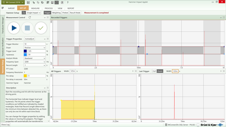Expand the Frequency Span dropdown
This screenshot has width=226, height=127.
tap(35, 62)
